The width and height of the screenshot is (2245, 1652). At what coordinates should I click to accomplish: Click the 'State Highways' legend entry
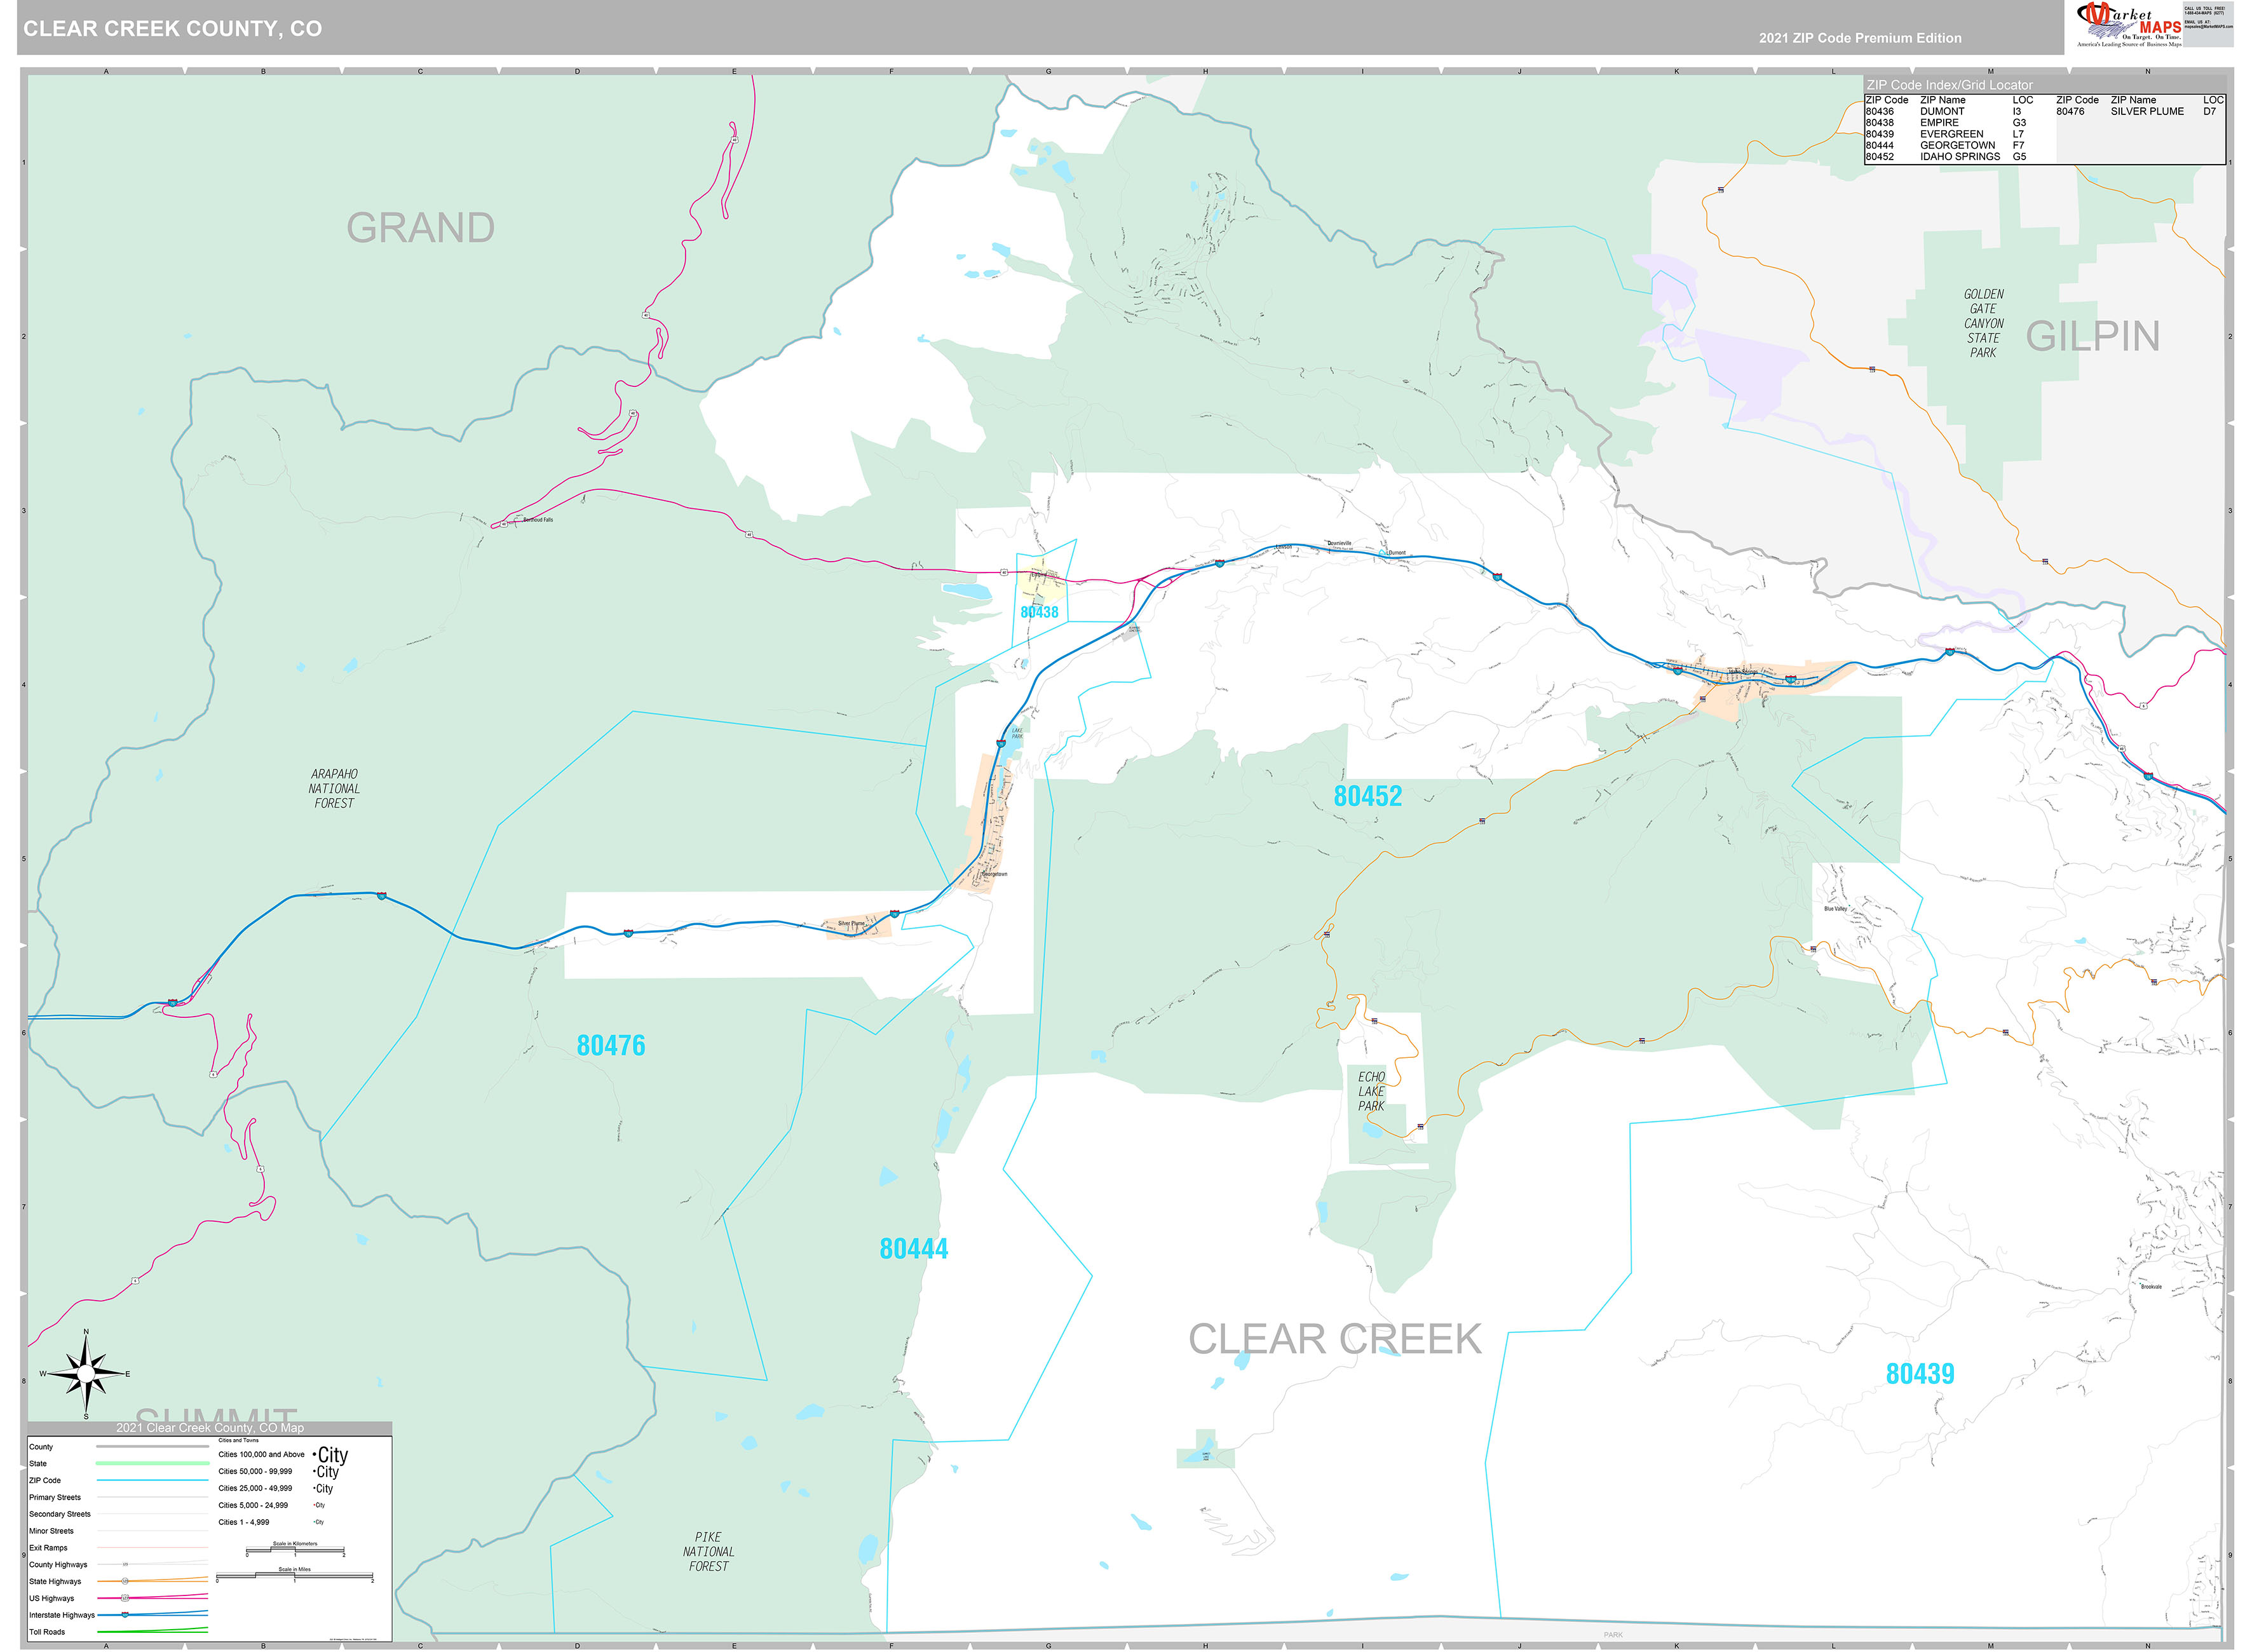click(x=55, y=1582)
